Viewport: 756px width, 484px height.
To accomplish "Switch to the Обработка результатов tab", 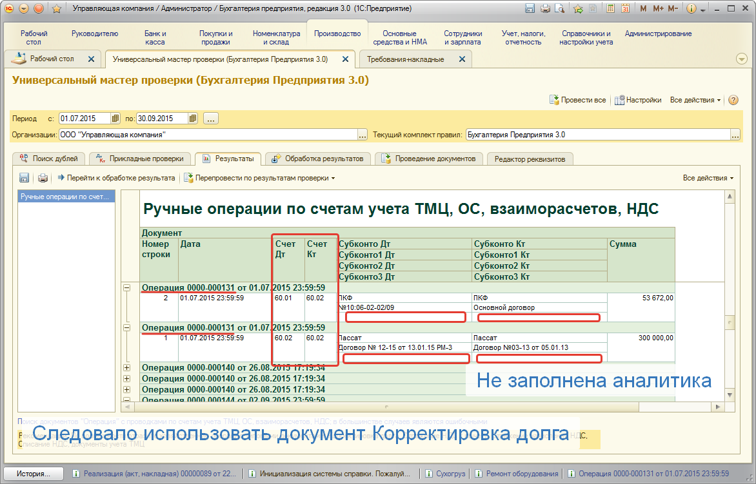I will 317,159.
